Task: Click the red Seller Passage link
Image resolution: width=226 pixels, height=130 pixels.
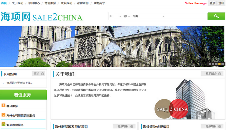Action: [196, 3]
